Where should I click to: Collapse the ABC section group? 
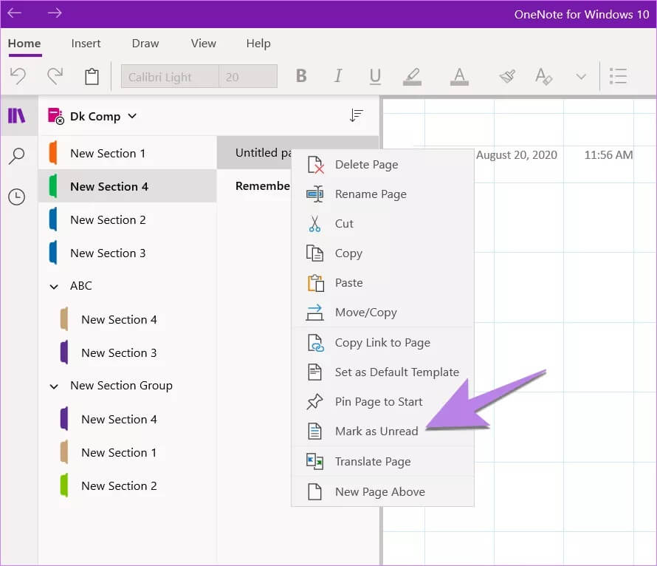53,286
